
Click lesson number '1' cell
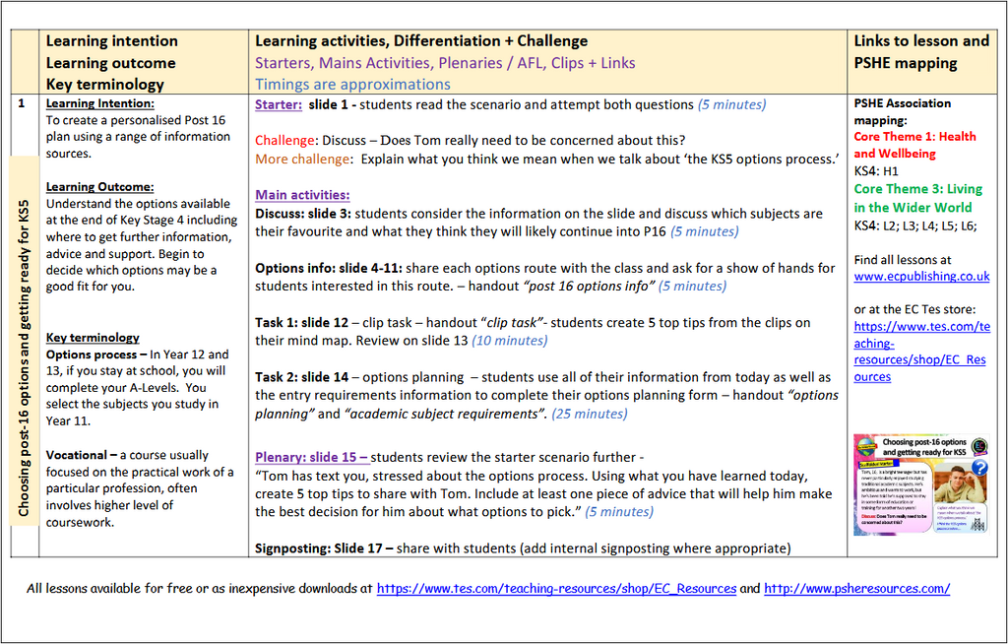(22, 103)
